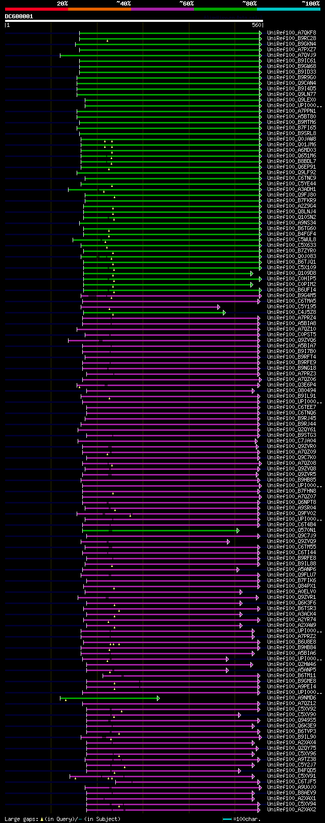325x823 pixels.
Task: Select the UniRef100_A3ADH1 label
Action: pos(291,189)
